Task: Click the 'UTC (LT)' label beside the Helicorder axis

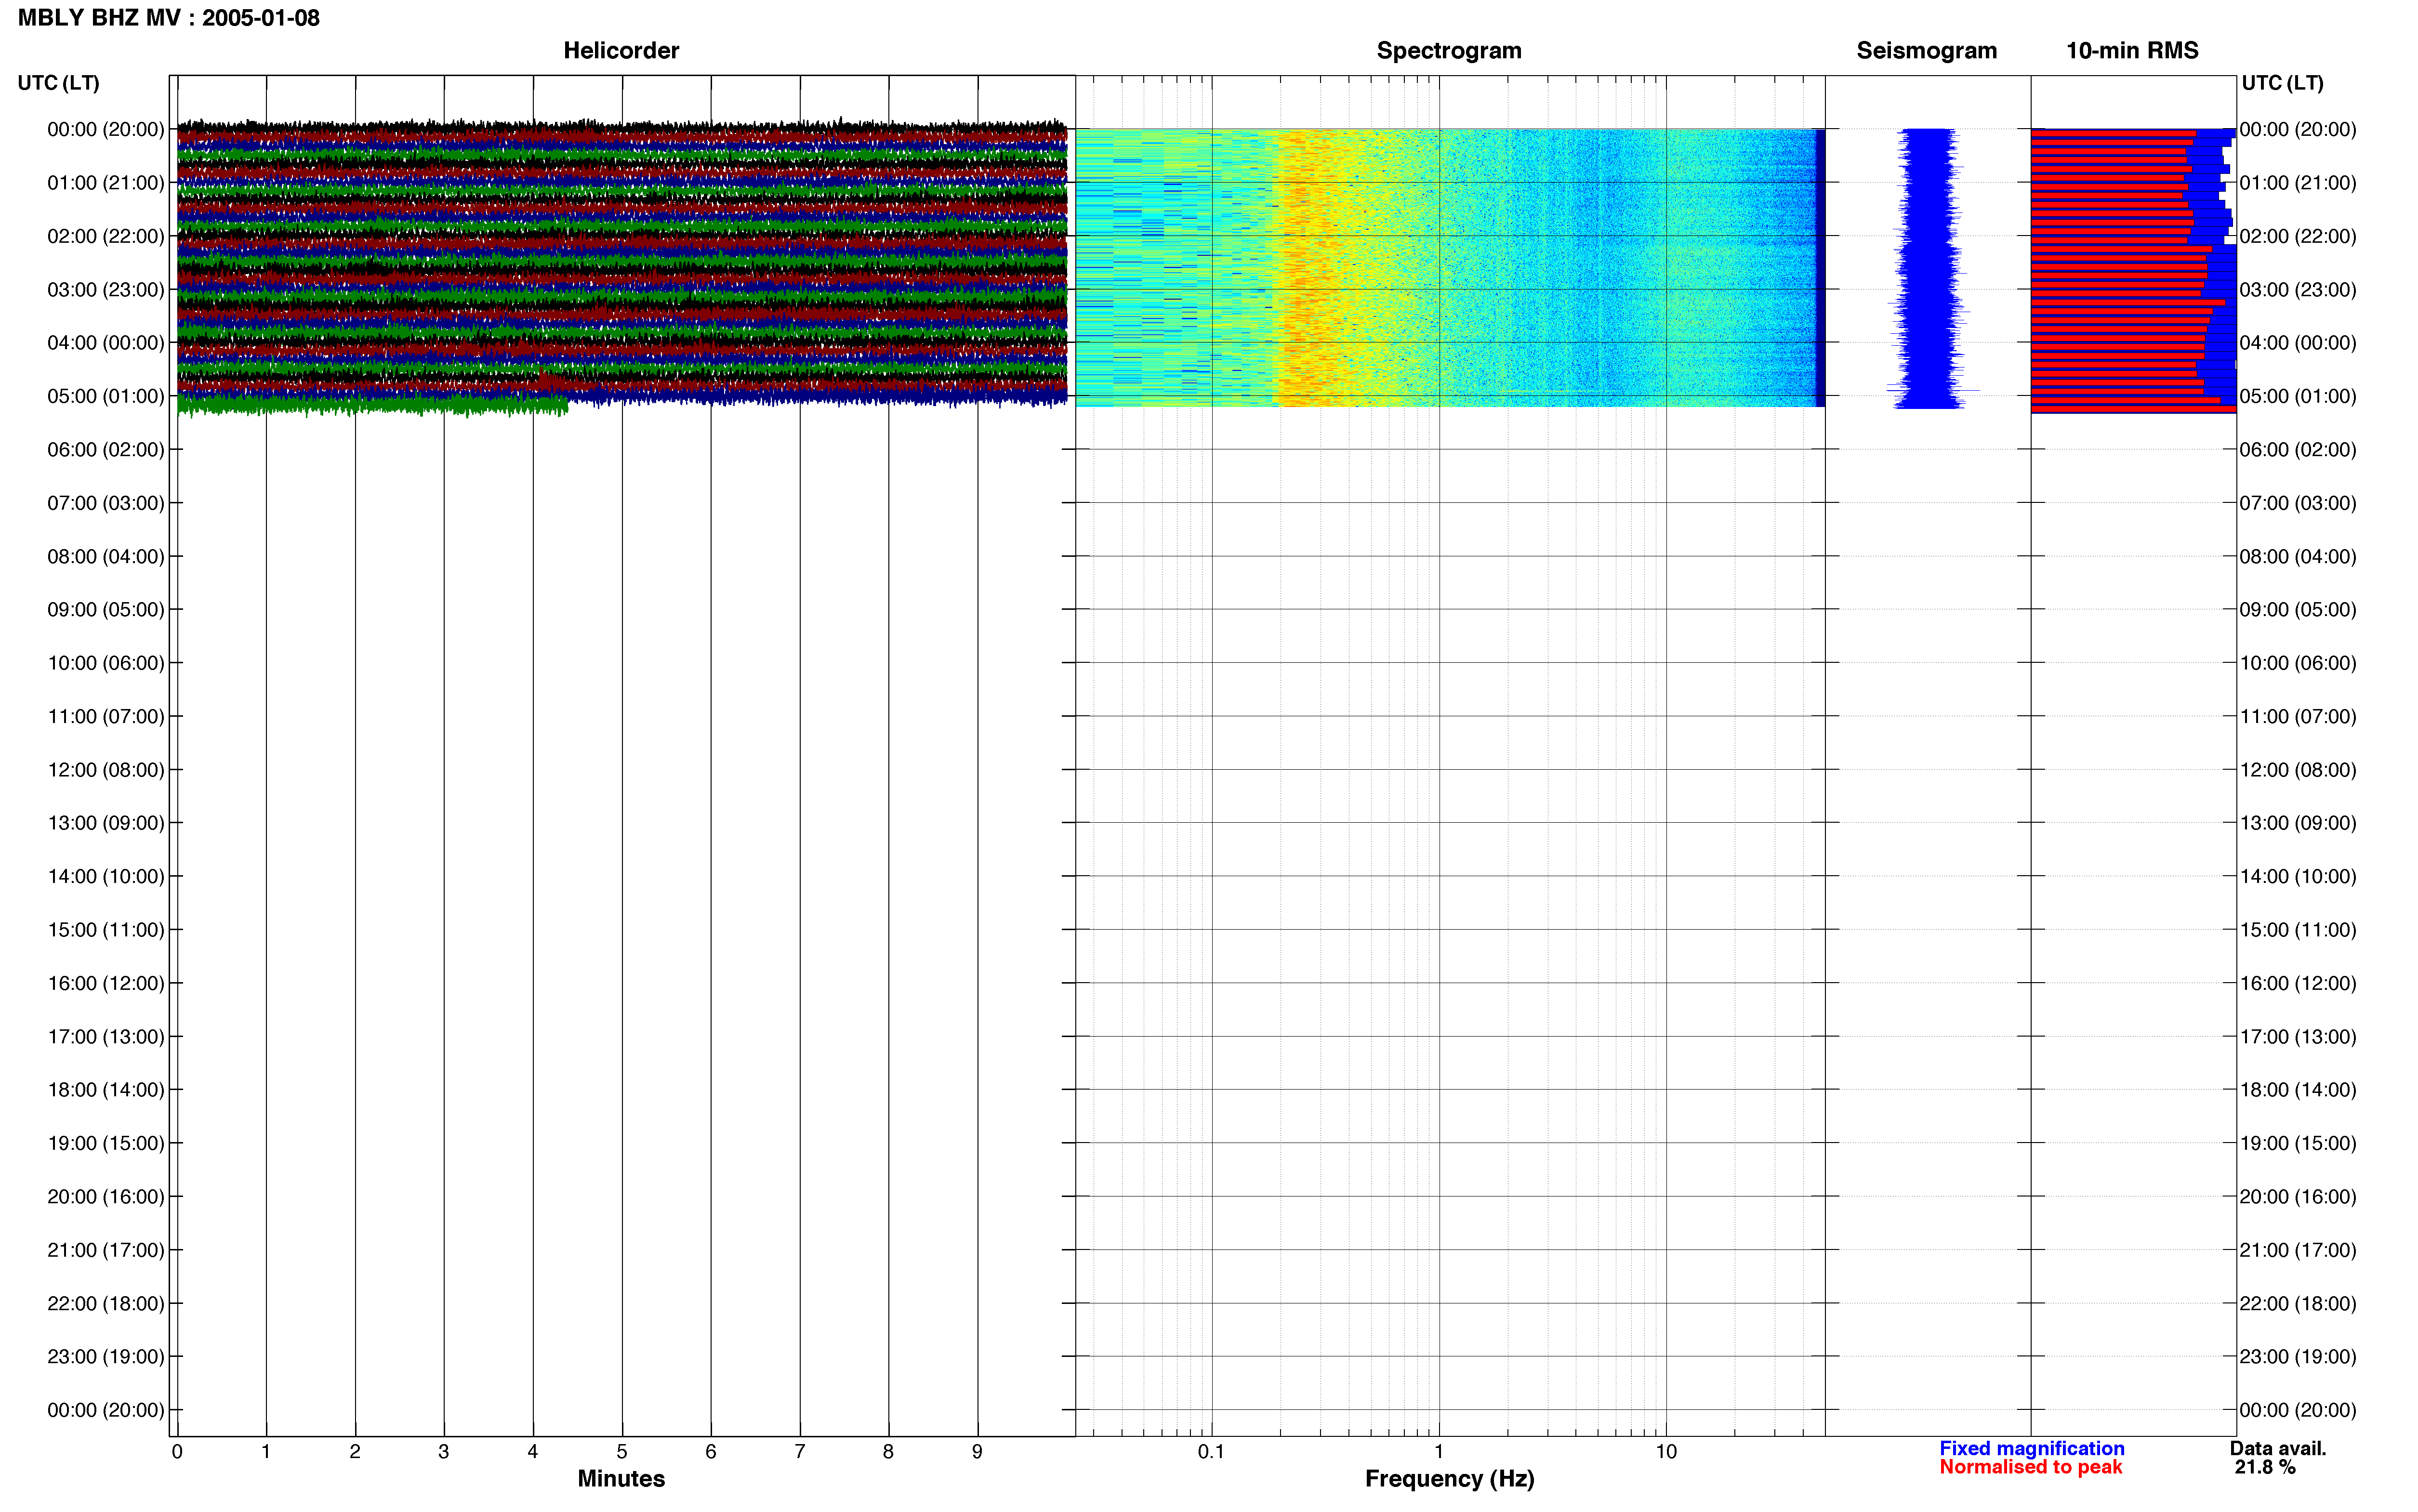Action: (59, 83)
